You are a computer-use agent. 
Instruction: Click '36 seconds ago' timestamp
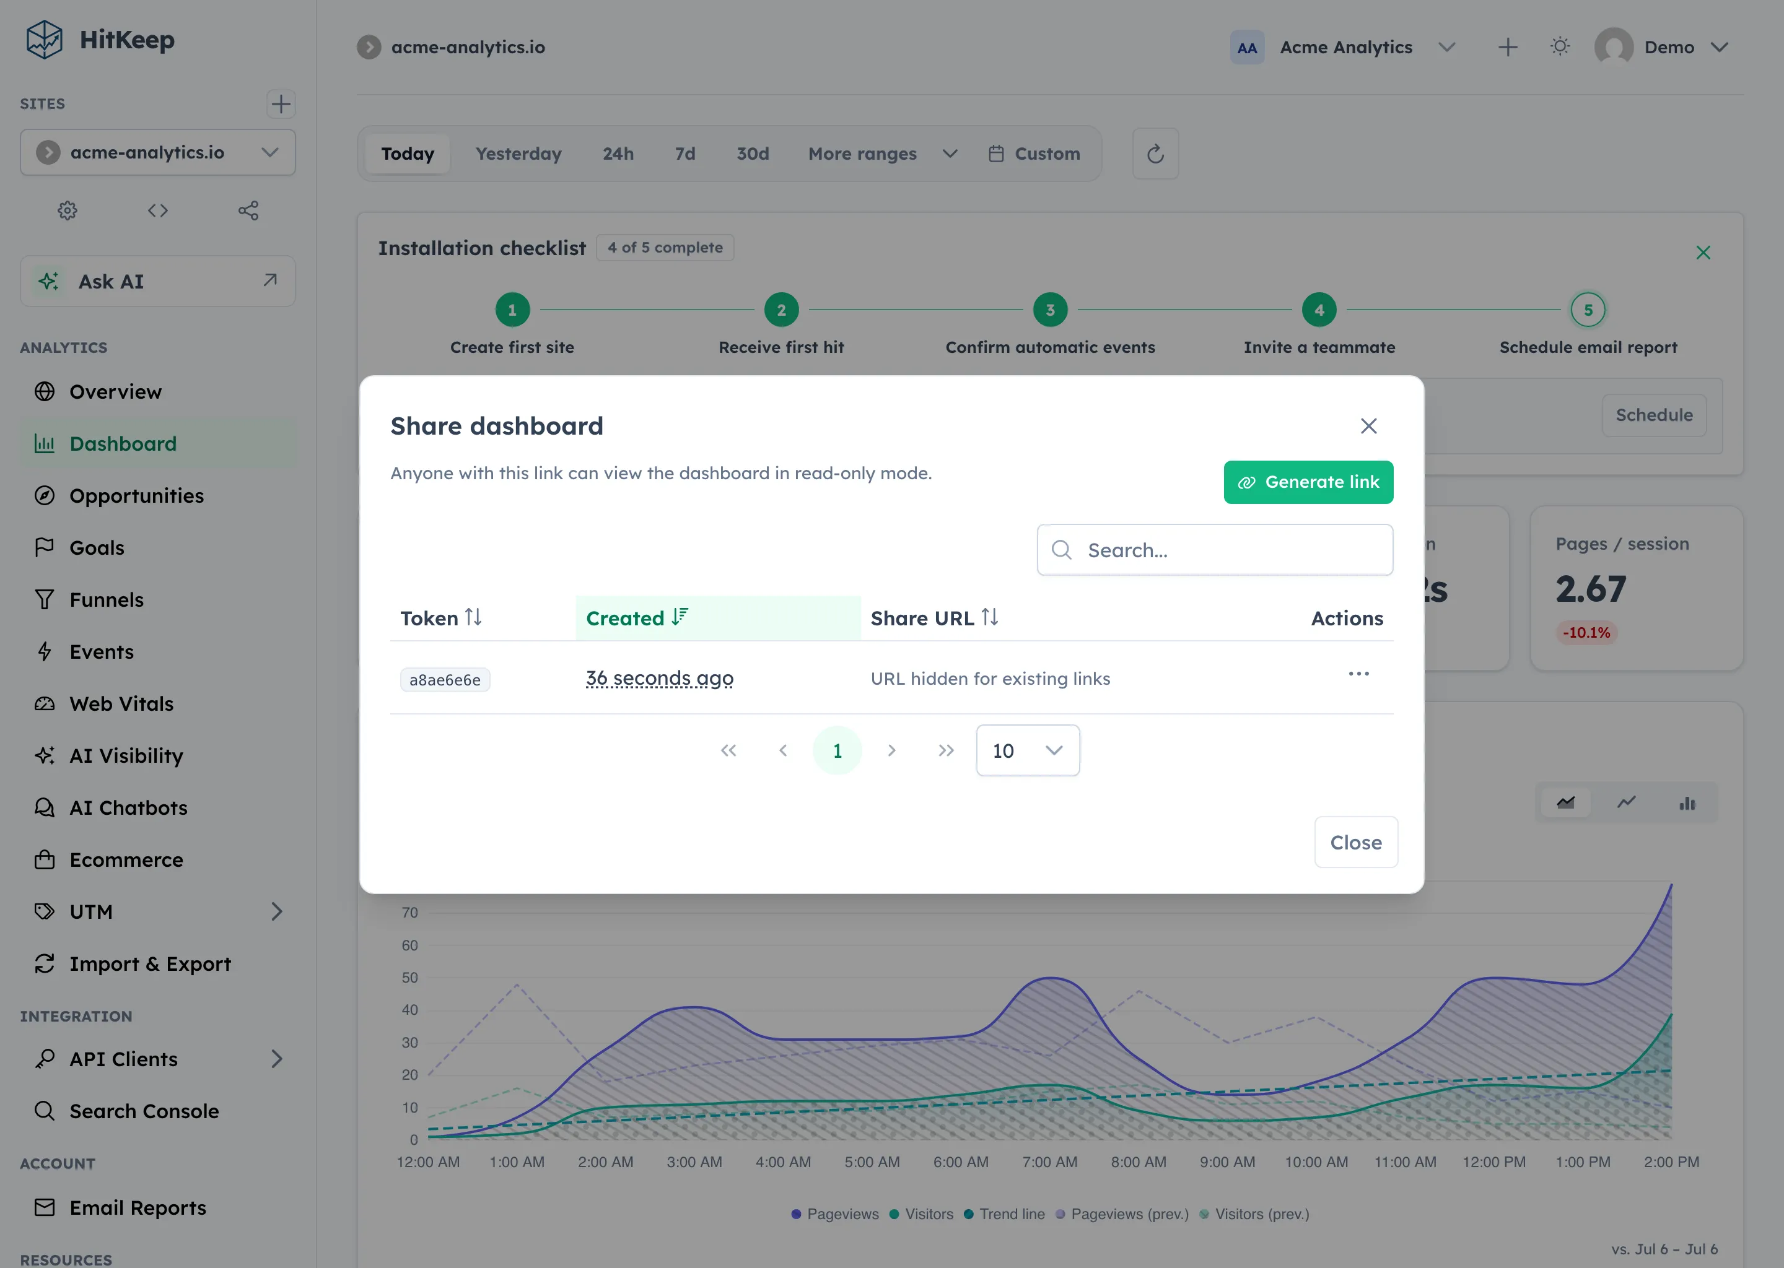pos(659,678)
